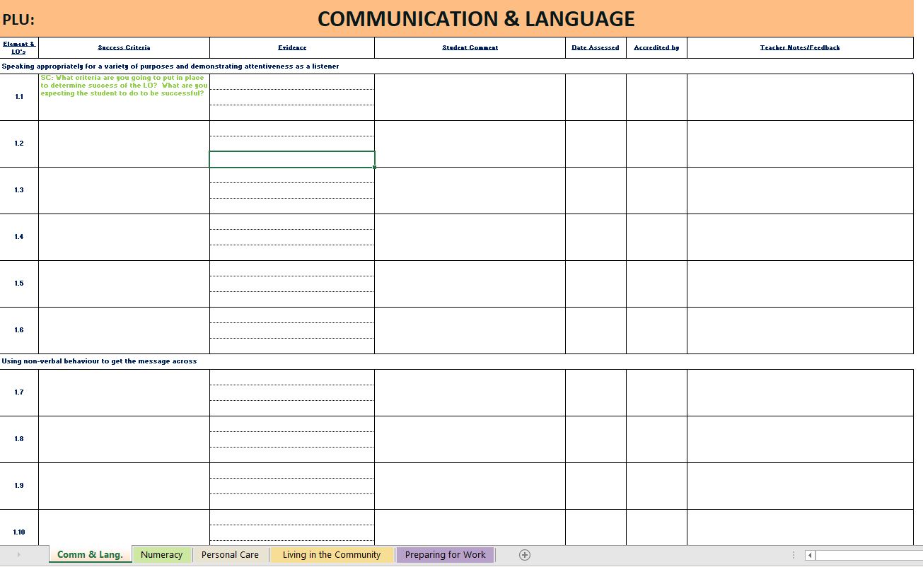Click the Accredited by header cell
This screenshot has width=923, height=567.
[x=656, y=47]
